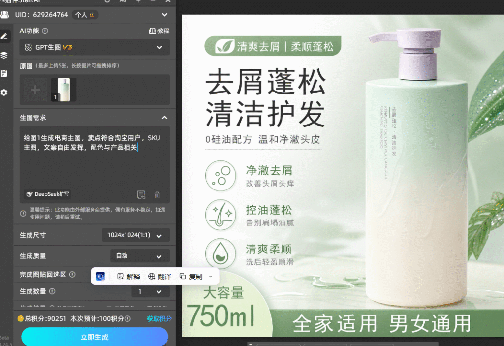Click the crown membership badge

coord(93,15)
